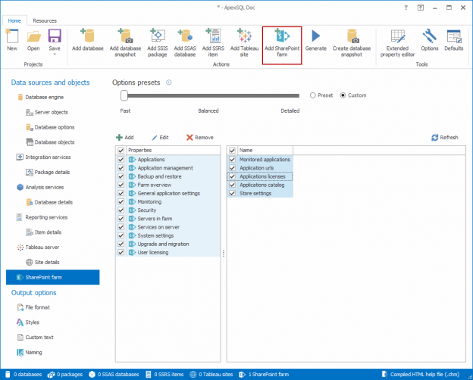
Task: Uncheck Backup and restore checkbox
Action: [121, 176]
